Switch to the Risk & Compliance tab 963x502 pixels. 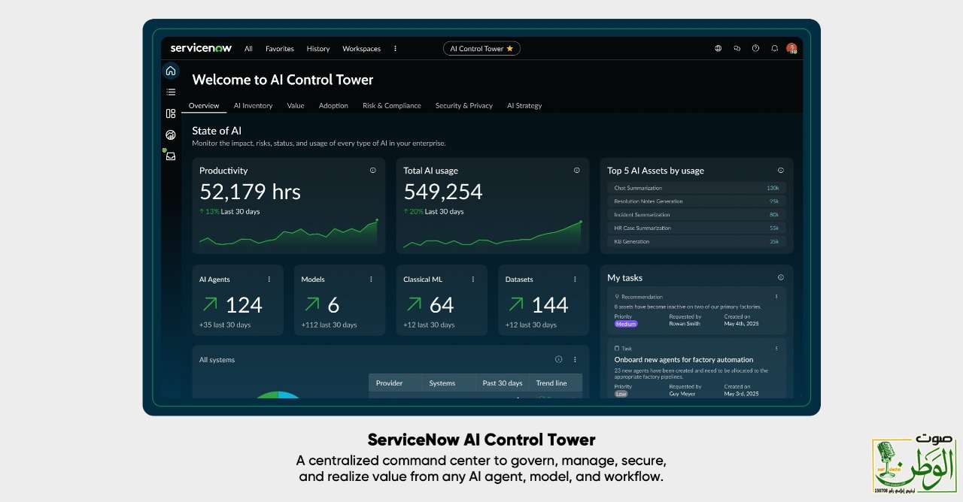[x=391, y=106]
